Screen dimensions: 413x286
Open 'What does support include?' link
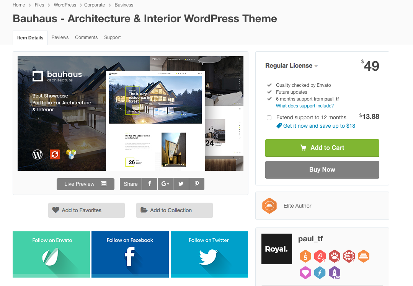point(305,106)
